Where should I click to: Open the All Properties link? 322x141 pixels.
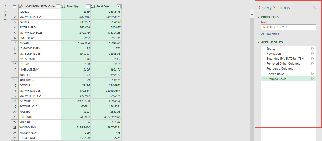pyautogui.click(x=270, y=34)
